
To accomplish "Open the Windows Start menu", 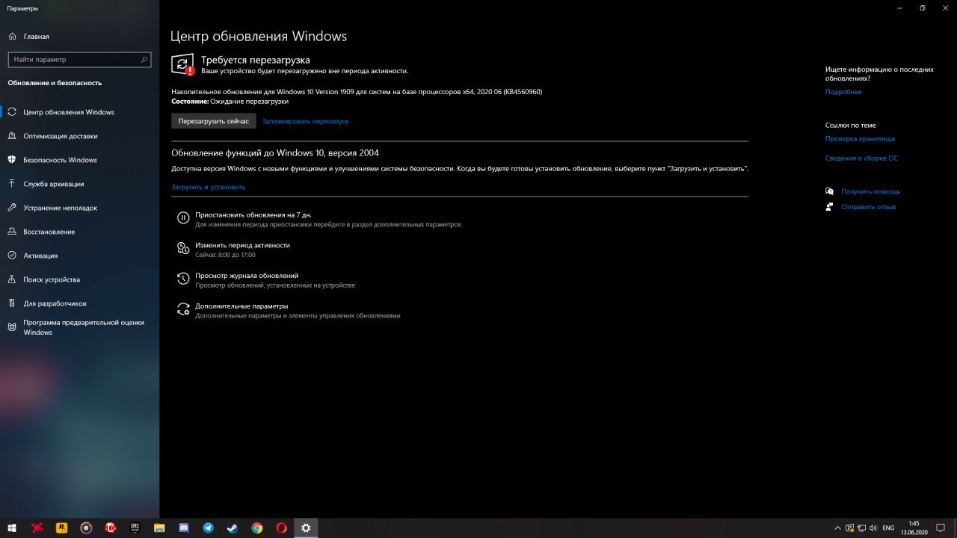I will 13,528.
